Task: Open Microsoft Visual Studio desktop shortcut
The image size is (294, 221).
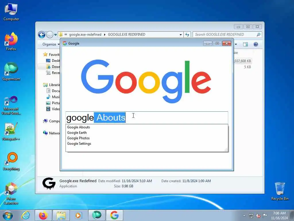Action: pyautogui.click(x=11, y=105)
